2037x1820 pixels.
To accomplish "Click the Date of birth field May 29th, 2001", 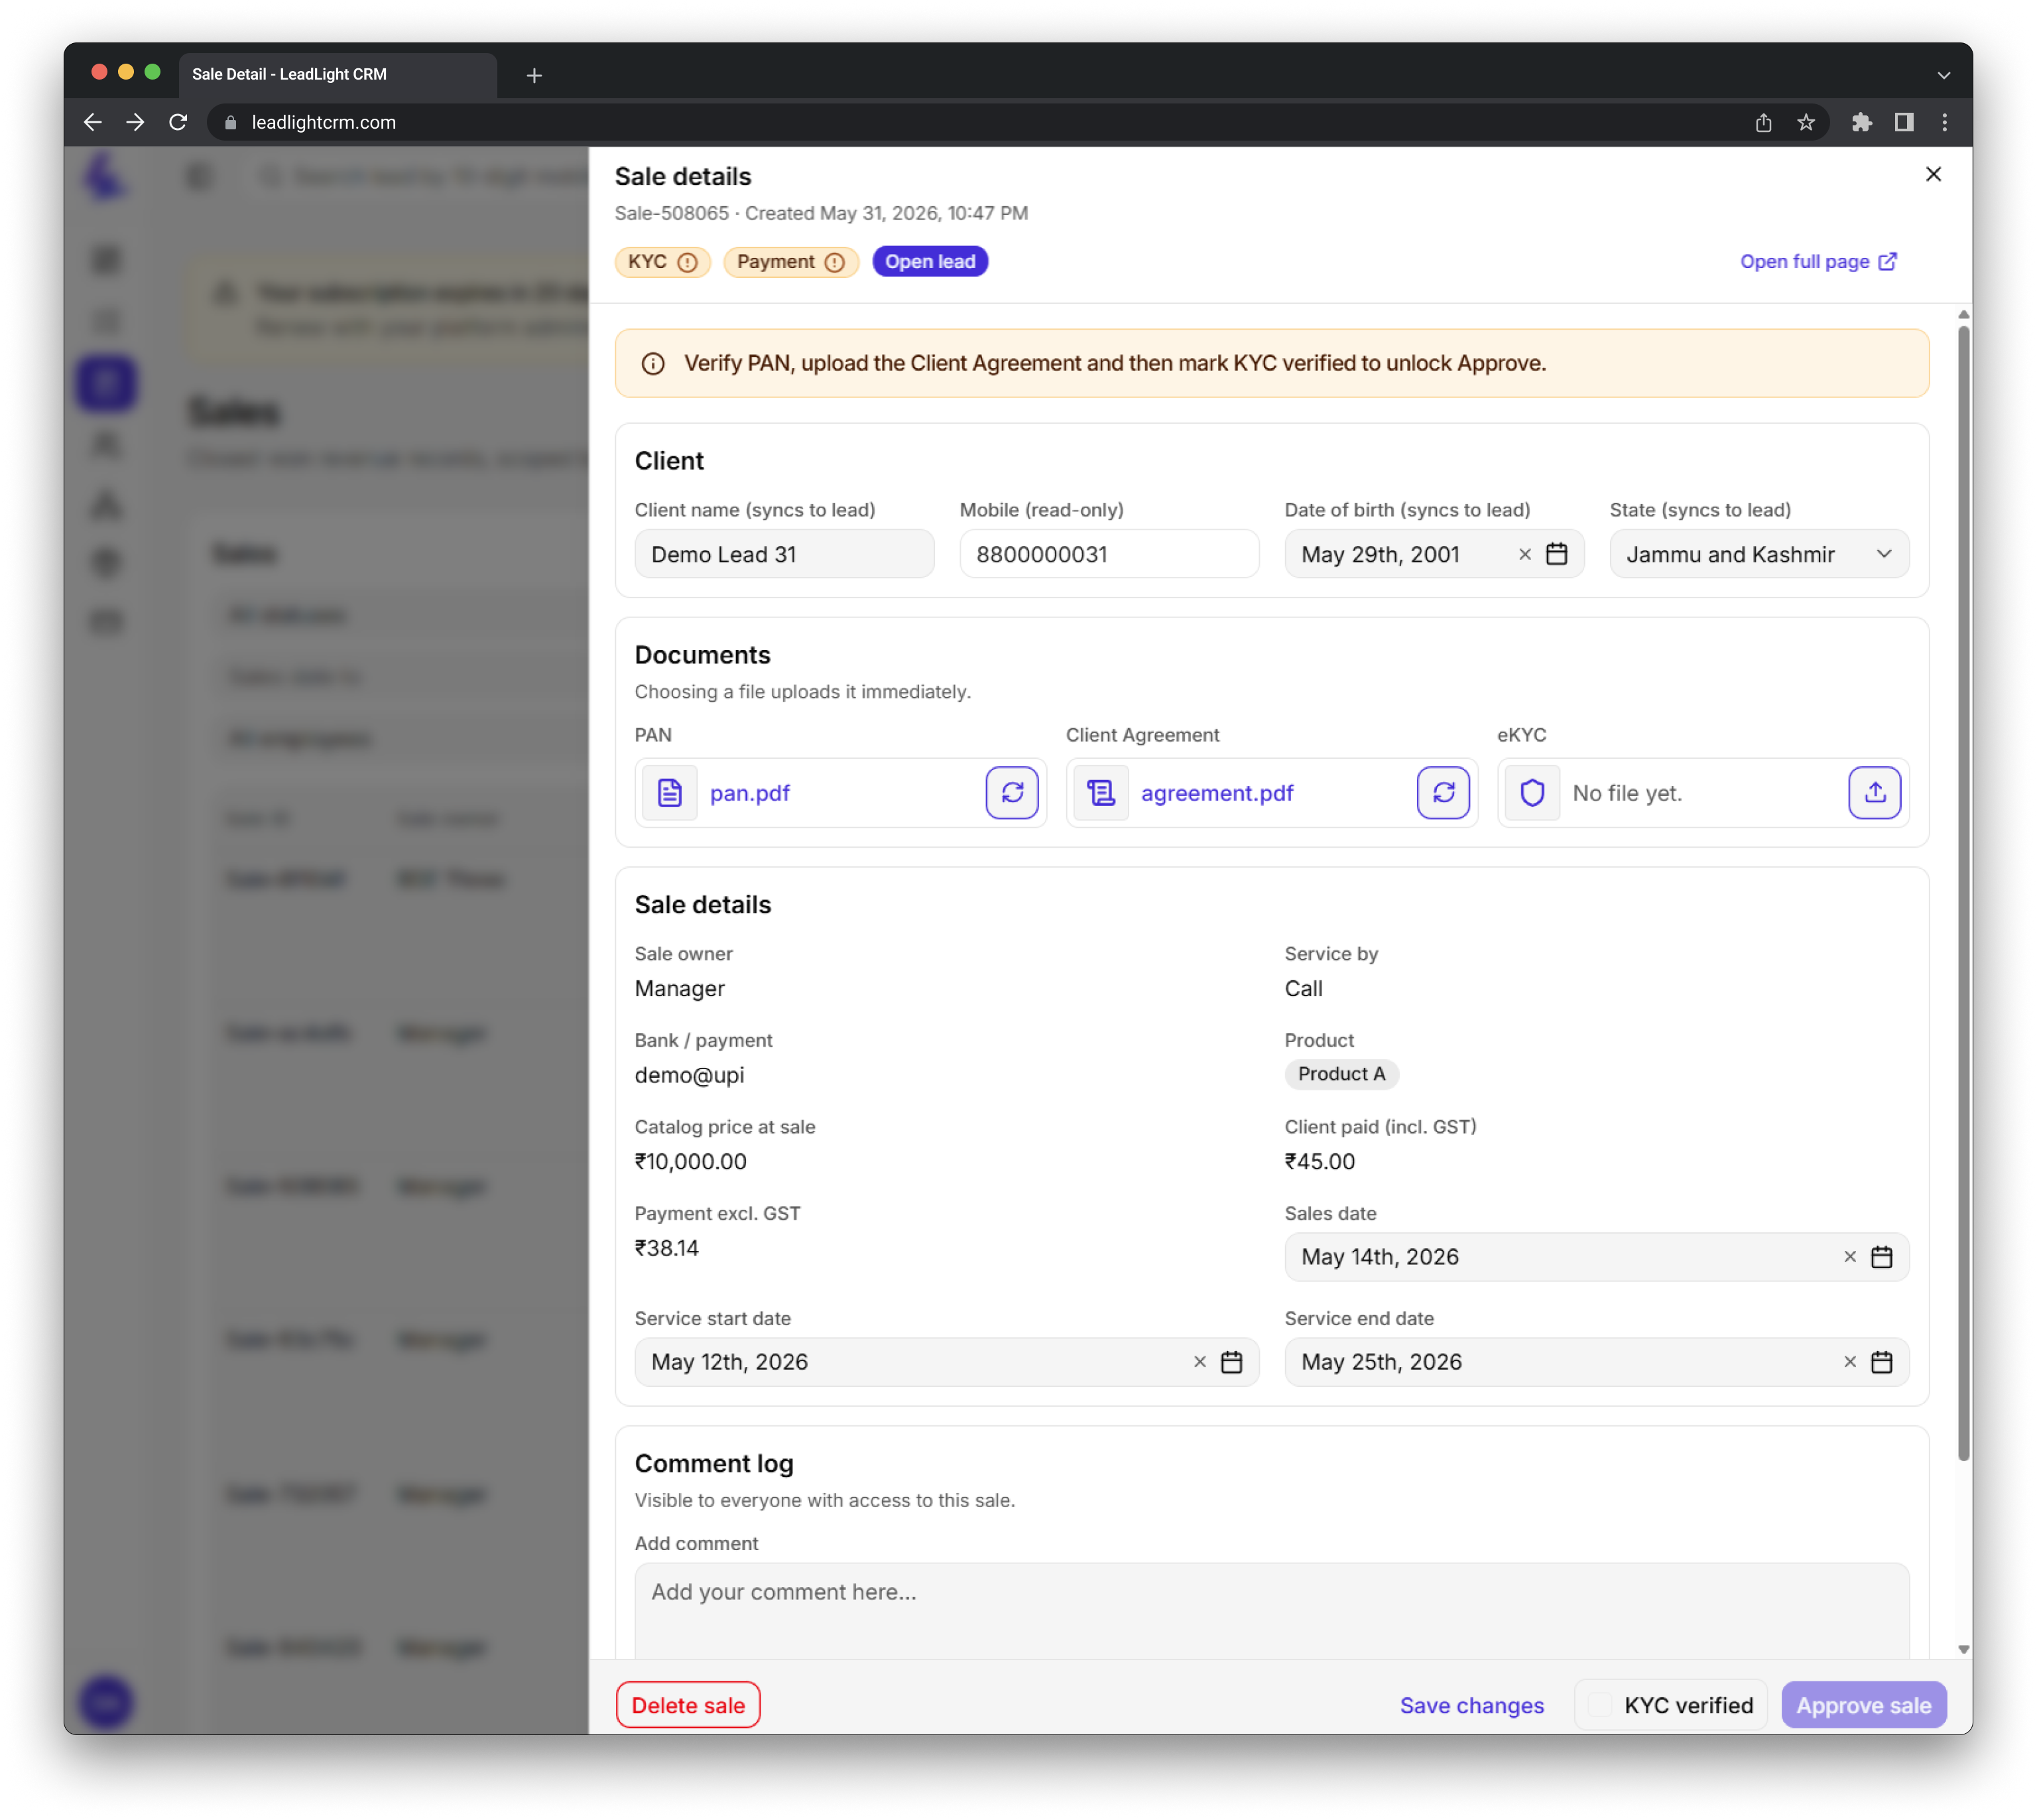I will pos(1434,554).
